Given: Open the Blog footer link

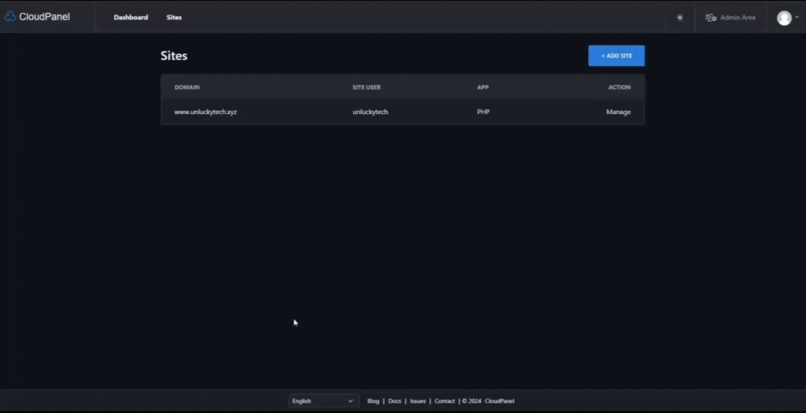Looking at the screenshot, I should tap(373, 401).
